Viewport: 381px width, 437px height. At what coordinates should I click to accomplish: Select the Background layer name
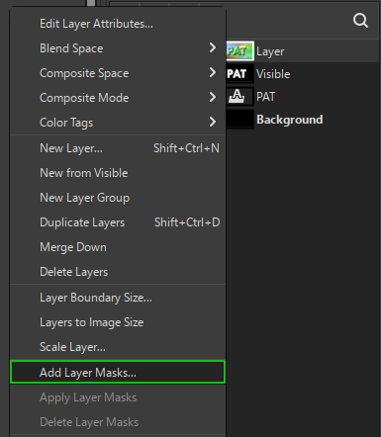click(290, 120)
